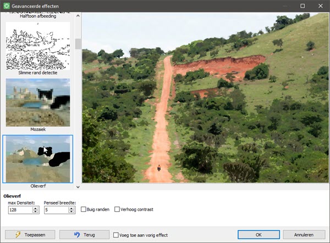
Task: Close the Geavanceerde effecten dialog
Action: point(320,6)
